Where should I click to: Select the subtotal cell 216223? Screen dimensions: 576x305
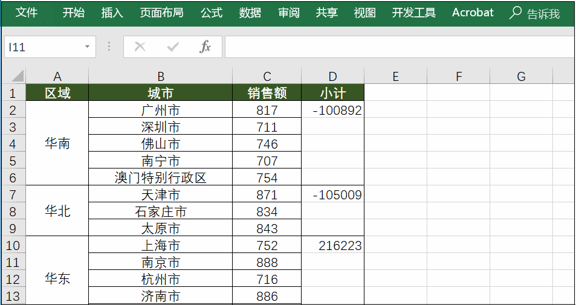[x=333, y=245]
